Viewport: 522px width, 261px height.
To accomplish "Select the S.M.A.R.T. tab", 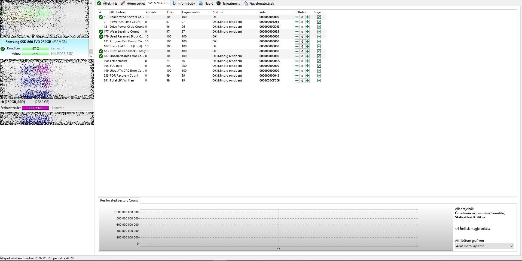I will pyautogui.click(x=158, y=3).
